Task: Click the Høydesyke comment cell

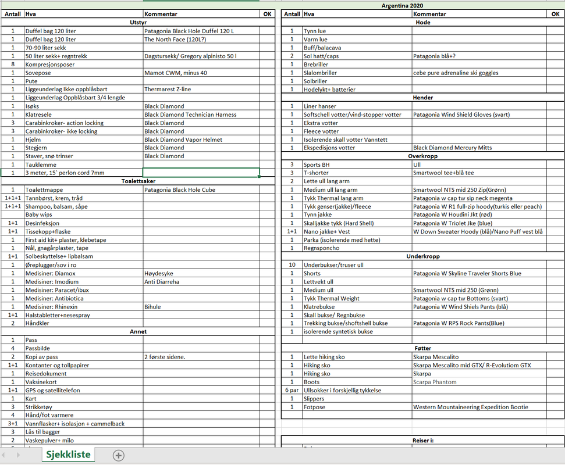Action: coord(201,273)
